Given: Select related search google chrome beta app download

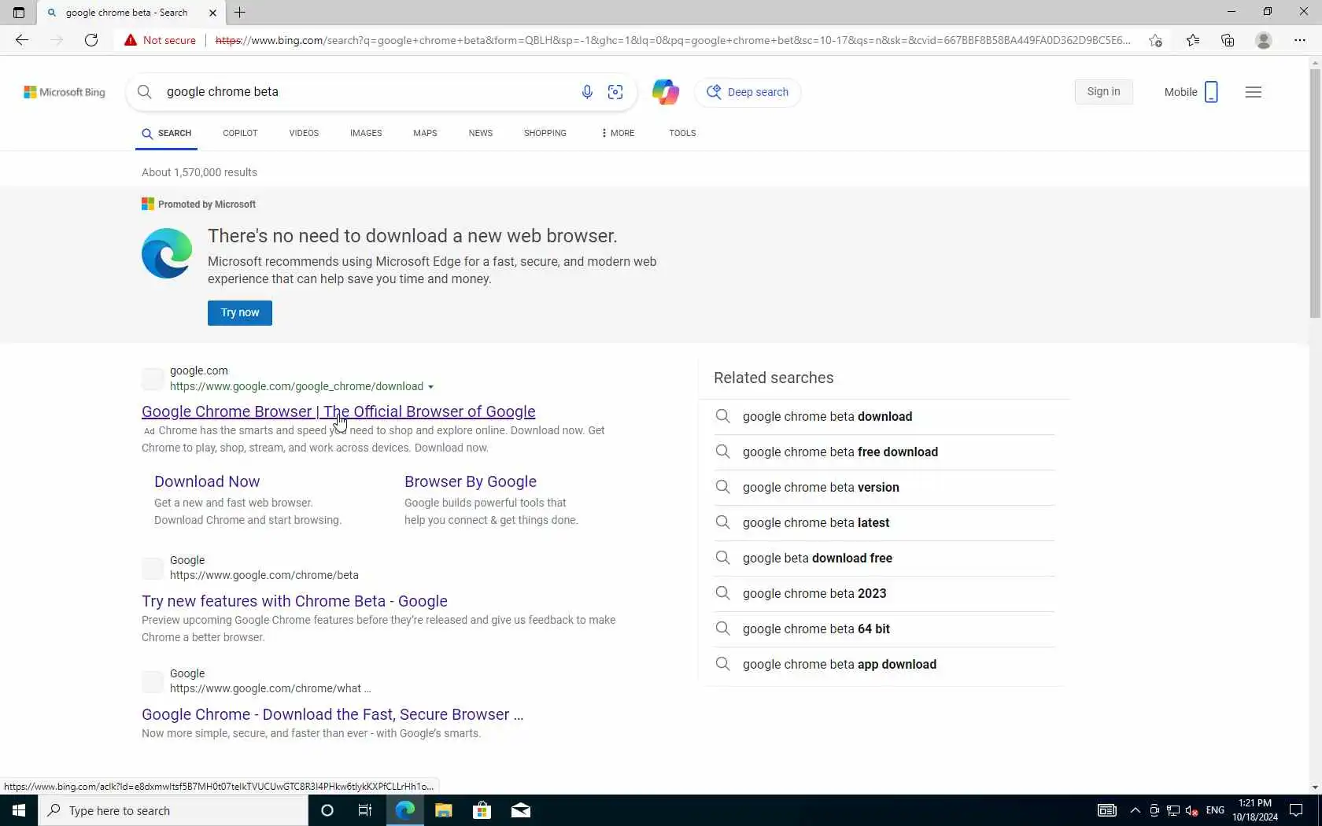Looking at the screenshot, I should 884,665.
